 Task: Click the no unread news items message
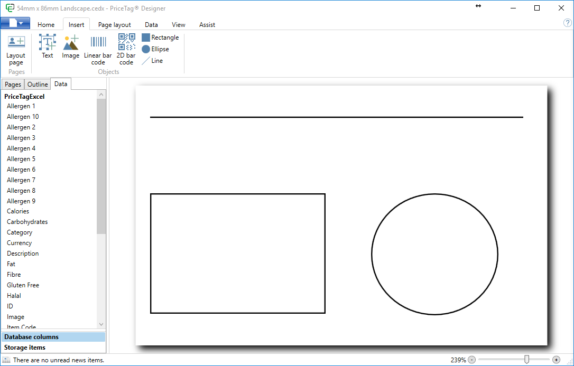(x=59, y=360)
